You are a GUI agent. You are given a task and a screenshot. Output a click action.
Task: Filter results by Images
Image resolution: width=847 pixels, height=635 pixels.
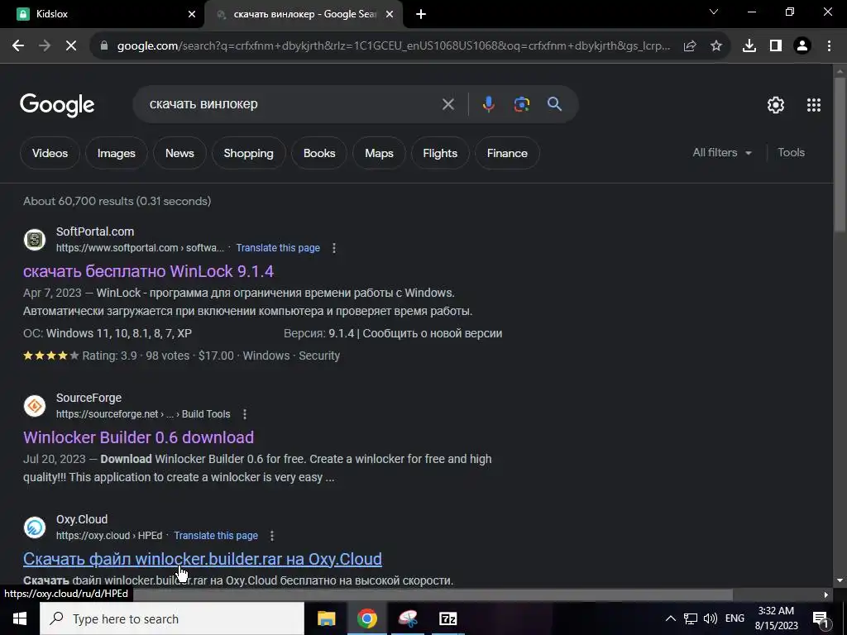[116, 153]
